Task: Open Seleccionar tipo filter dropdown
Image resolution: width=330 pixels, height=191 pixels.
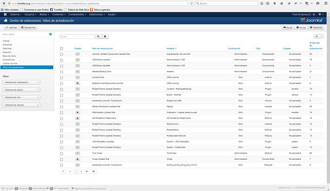Action: 21,97
